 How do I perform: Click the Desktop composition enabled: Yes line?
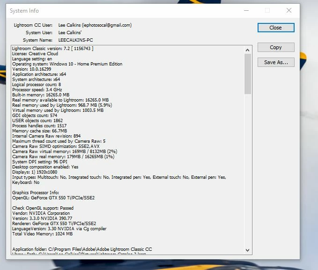click(x=45, y=167)
